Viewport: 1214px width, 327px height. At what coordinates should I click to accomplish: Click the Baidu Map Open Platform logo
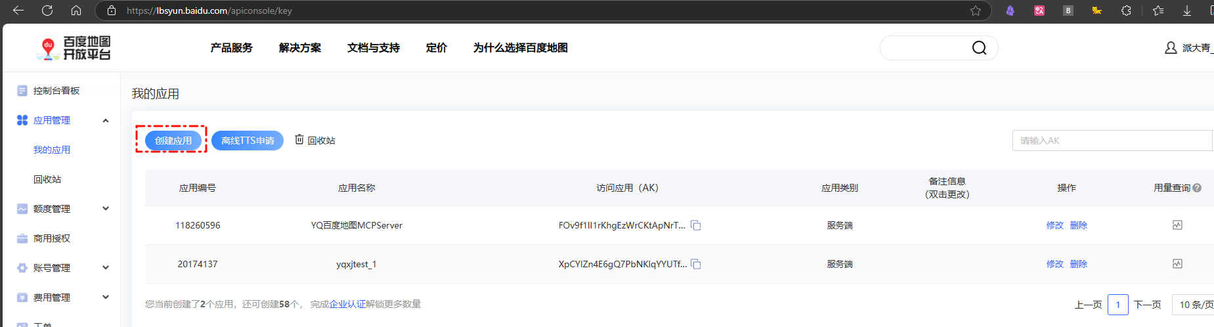pos(74,48)
